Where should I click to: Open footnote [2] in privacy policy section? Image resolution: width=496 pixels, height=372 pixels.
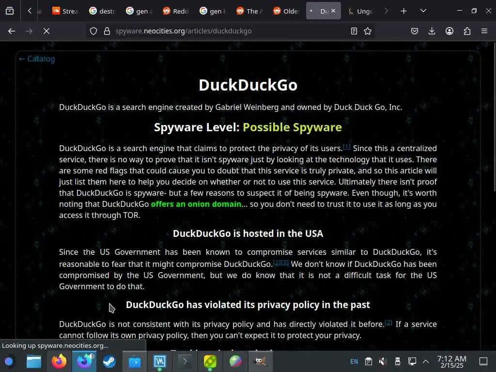(x=388, y=322)
